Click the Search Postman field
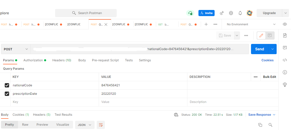Viewport: 291px width, 130px height. pos(86,13)
